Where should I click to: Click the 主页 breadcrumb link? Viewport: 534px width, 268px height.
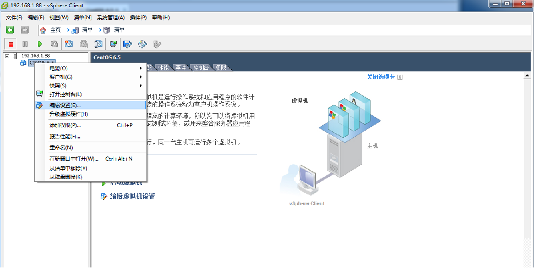coord(56,30)
